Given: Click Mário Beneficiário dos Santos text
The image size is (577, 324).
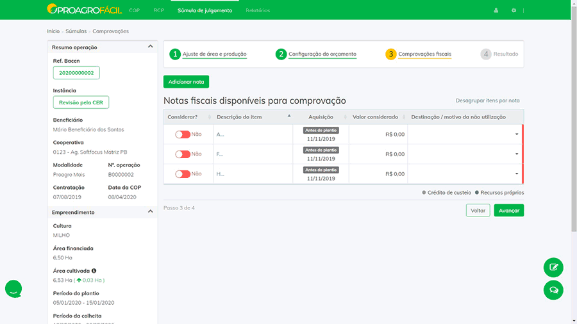Looking at the screenshot, I should (88, 130).
